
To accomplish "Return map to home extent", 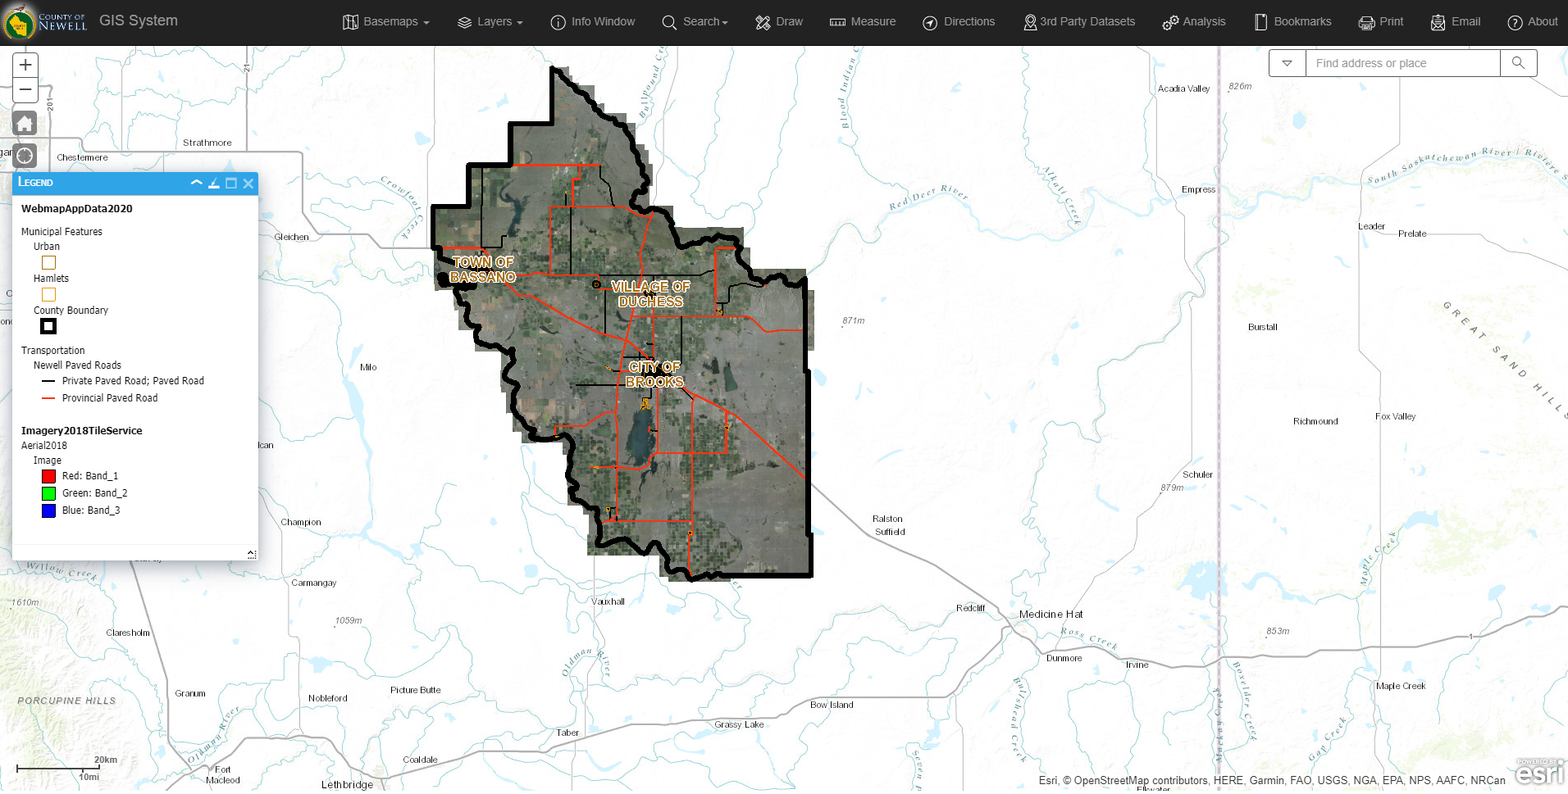I will click(25, 123).
